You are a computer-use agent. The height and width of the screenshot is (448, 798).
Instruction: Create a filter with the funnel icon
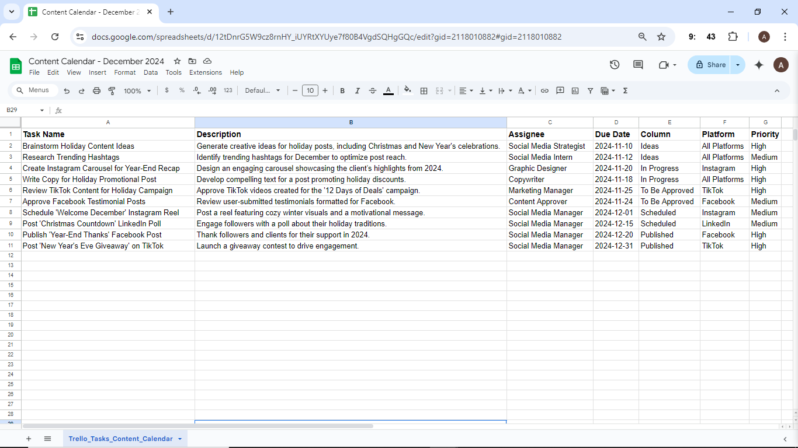591,90
